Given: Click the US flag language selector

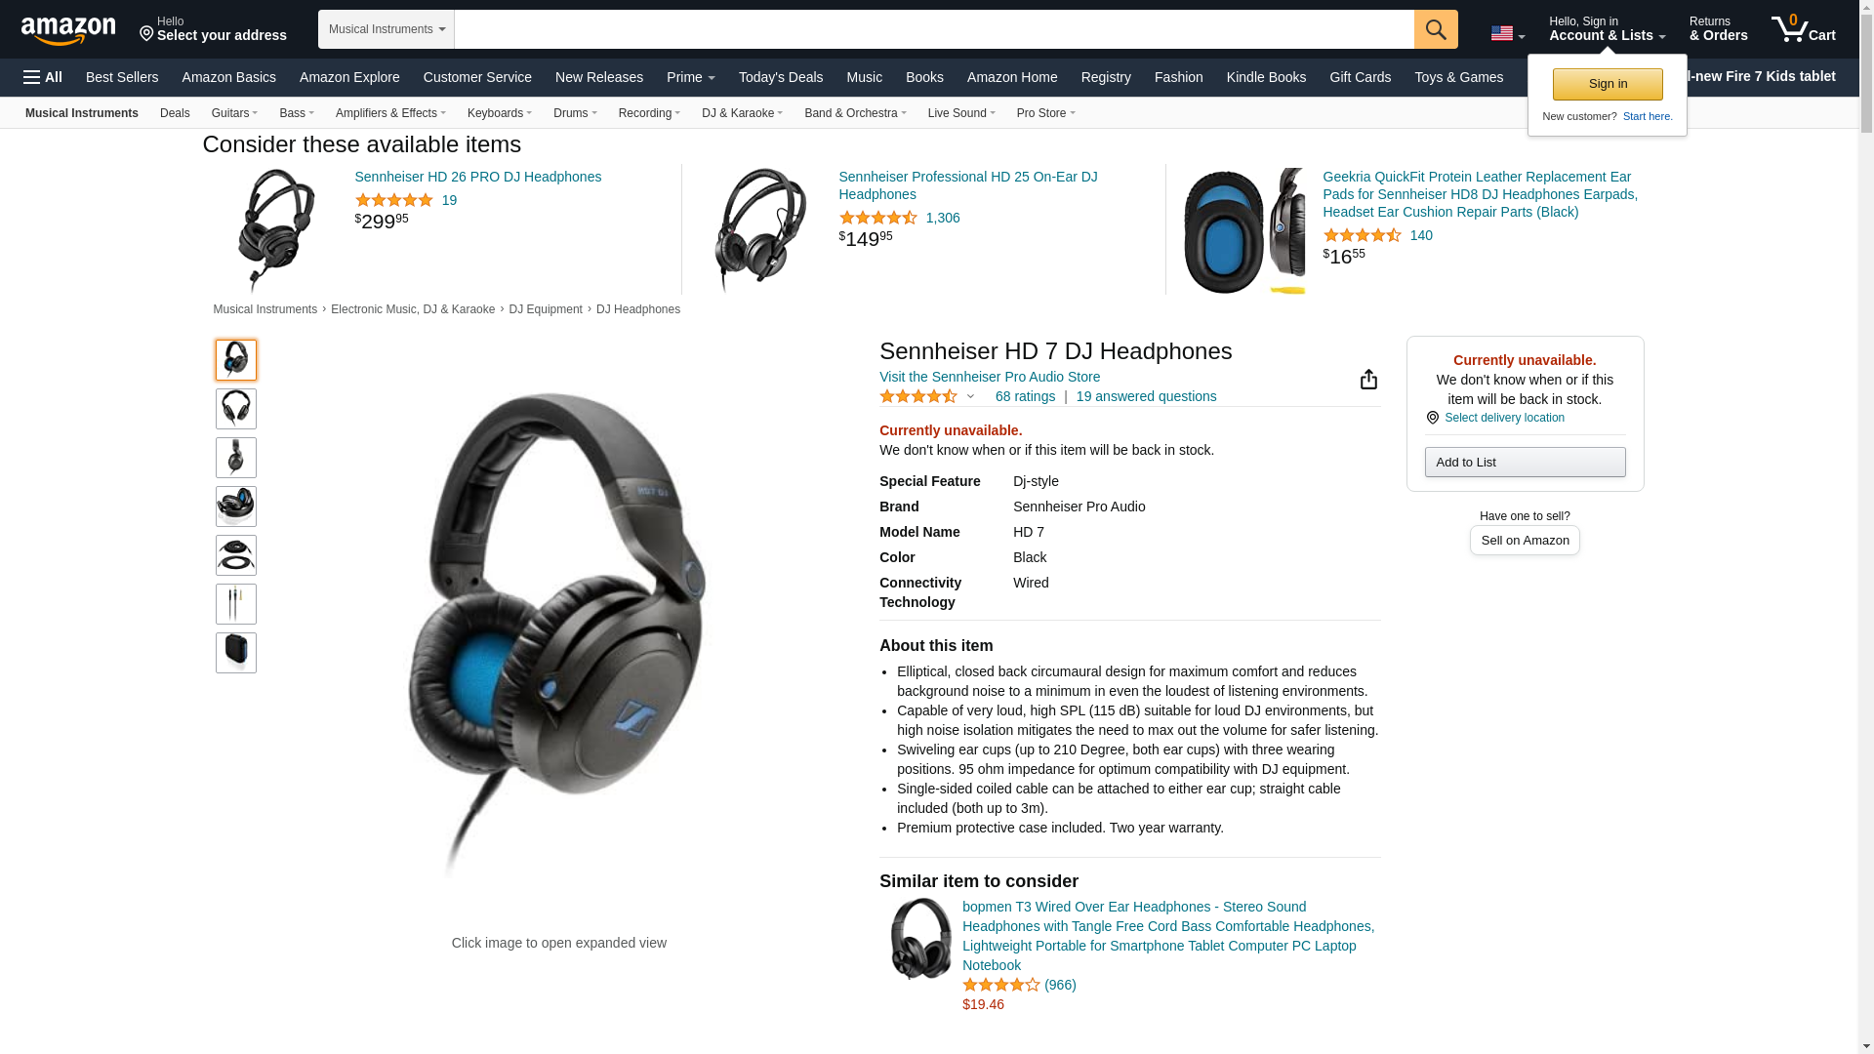Looking at the screenshot, I should tap(1507, 34).
